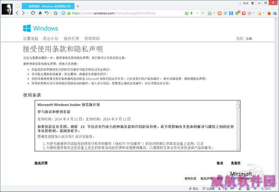Click the orange square extension icon
This screenshot has width=279, height=192.
(x=219, y=13)
